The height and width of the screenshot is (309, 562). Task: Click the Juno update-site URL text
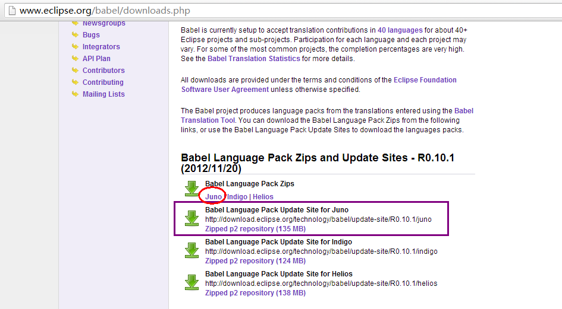pyautogui.click(x=318, y=219)
